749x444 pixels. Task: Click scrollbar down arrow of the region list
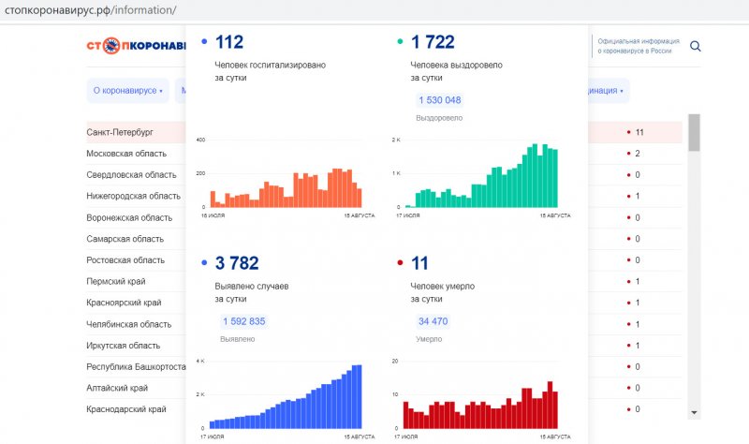click(694, 411)
